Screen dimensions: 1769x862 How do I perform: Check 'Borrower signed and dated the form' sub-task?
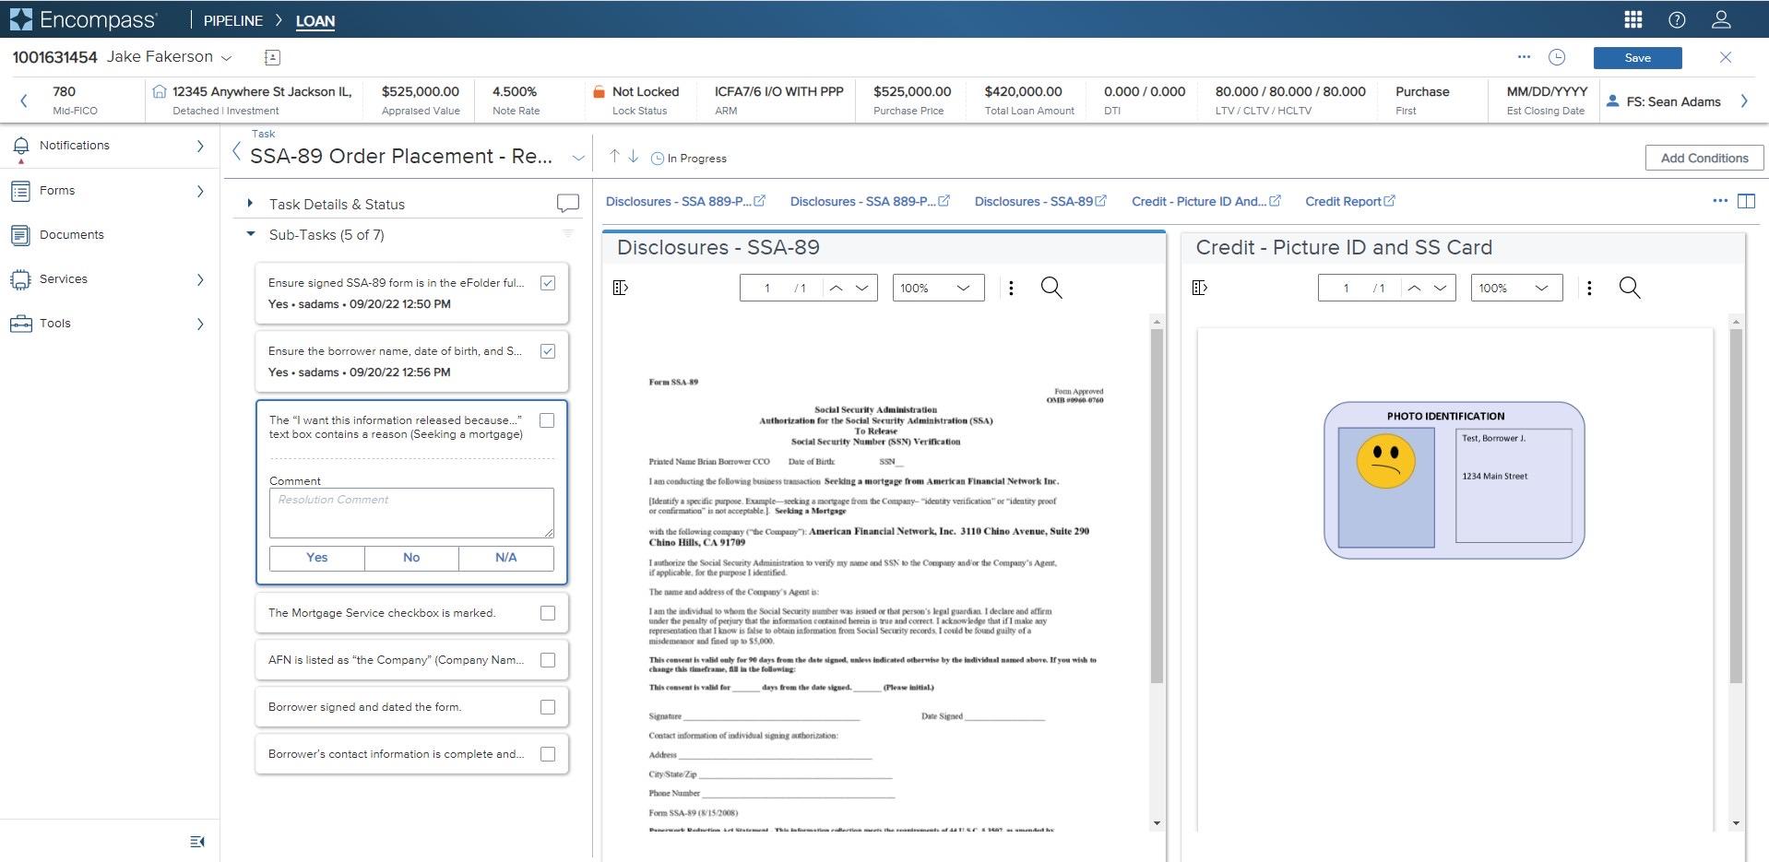(x=548, y=707)
